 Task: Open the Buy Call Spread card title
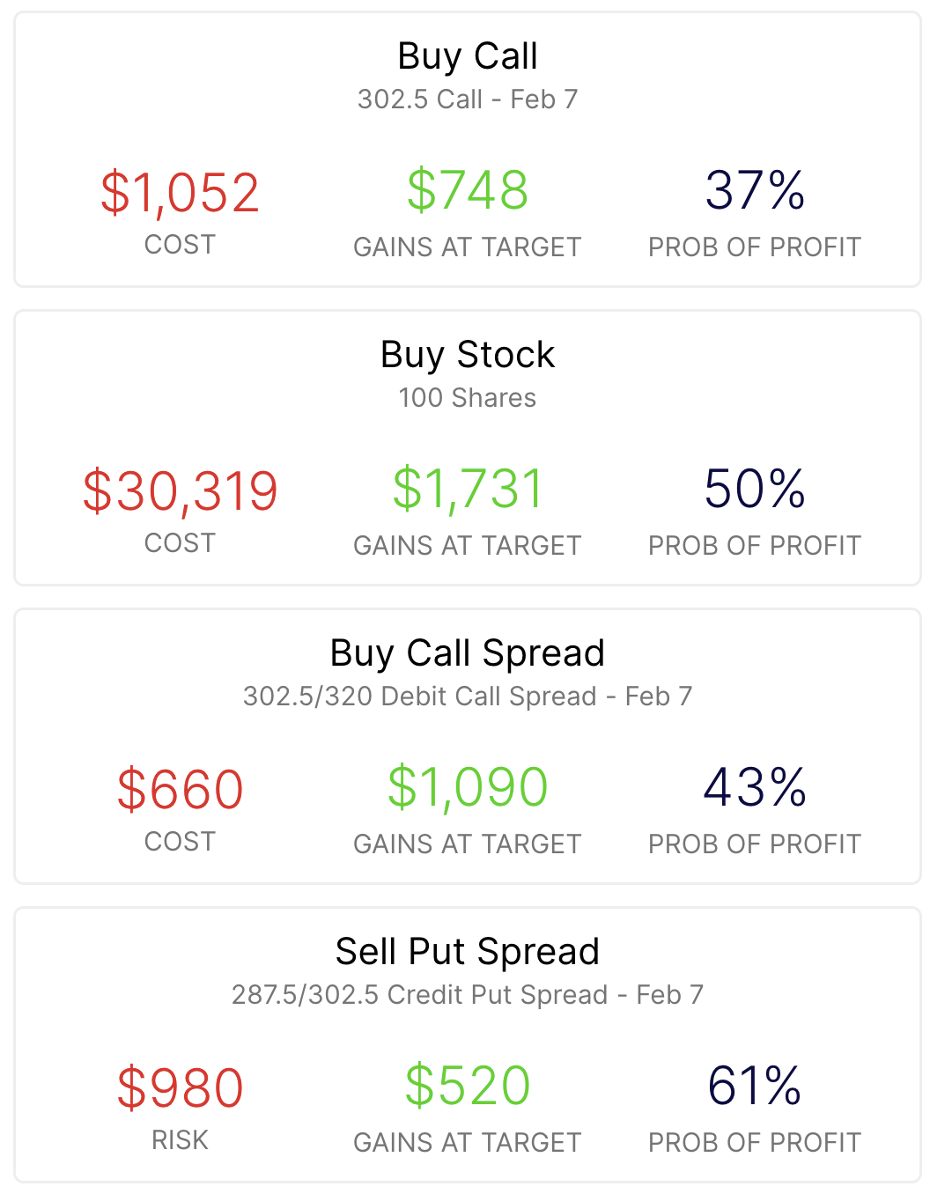(468, 653)
